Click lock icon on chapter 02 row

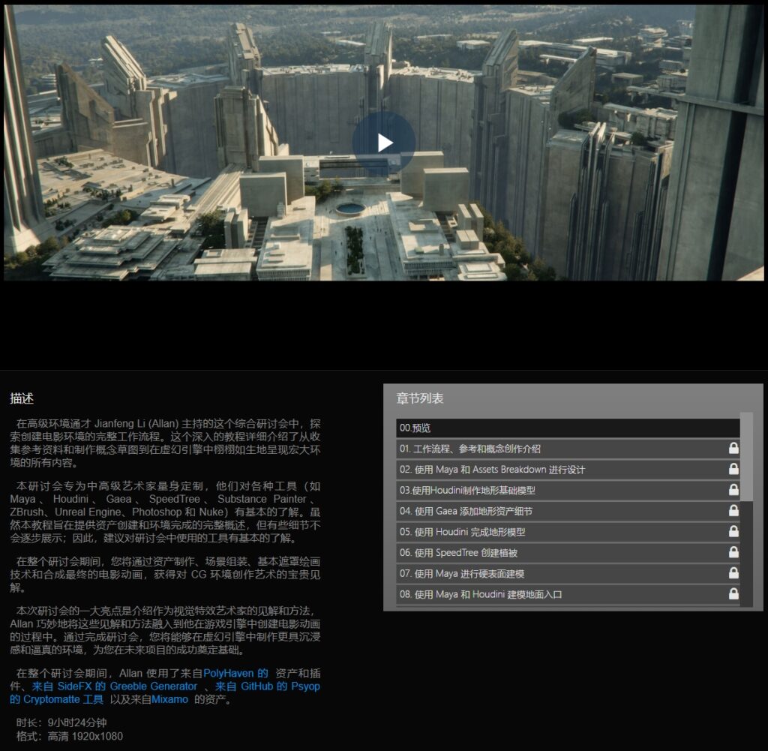click(733, 469)
